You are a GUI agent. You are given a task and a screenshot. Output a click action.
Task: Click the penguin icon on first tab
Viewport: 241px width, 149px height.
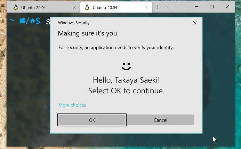[16, 7]
